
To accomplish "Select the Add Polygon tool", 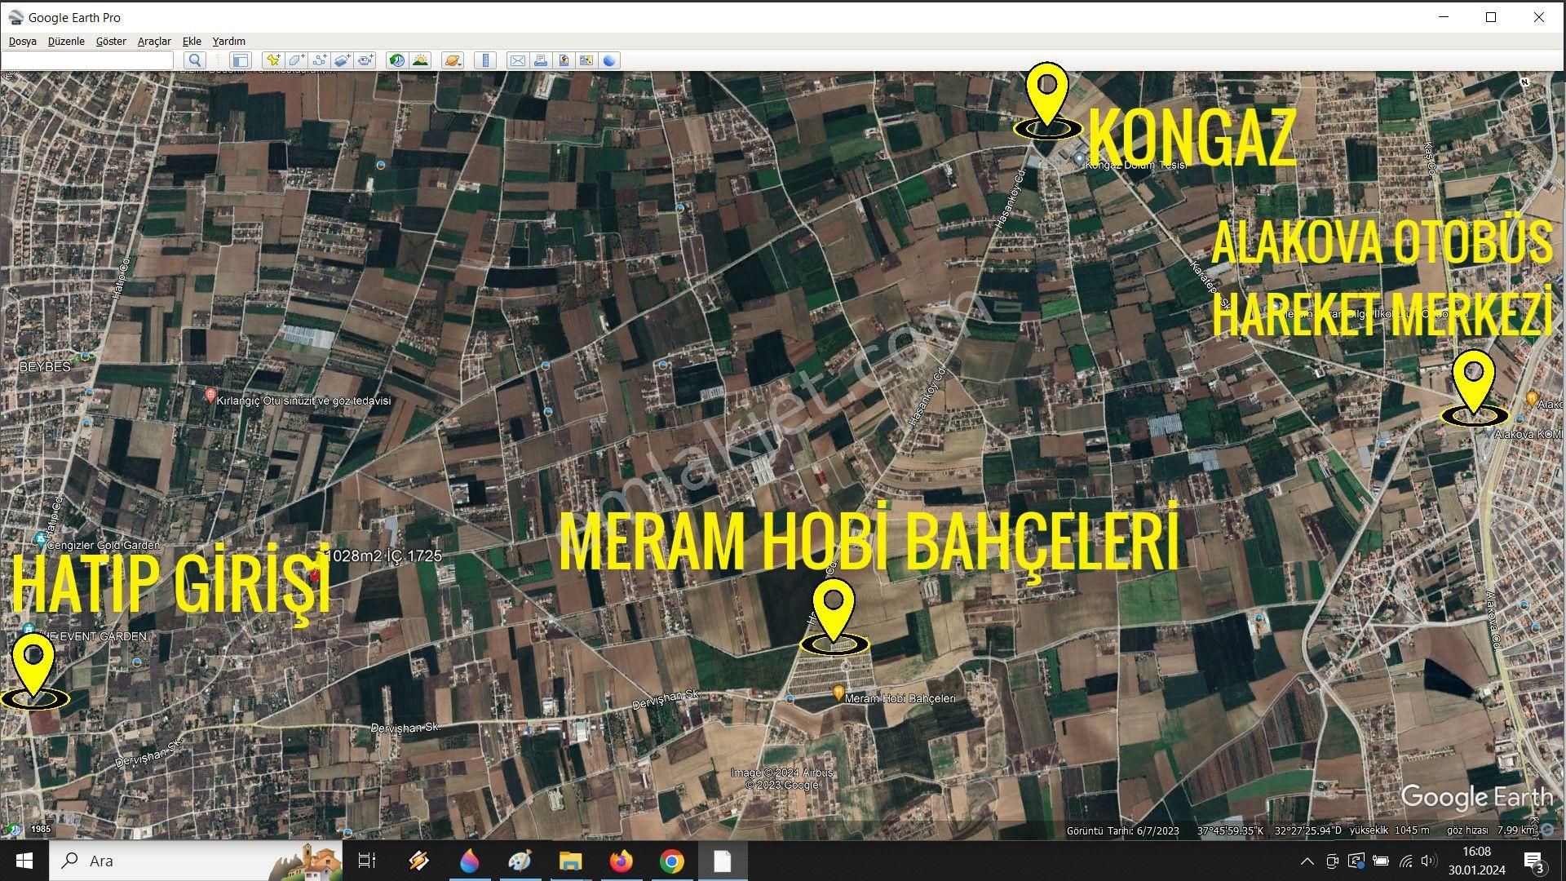I will [x=296, y=60].
